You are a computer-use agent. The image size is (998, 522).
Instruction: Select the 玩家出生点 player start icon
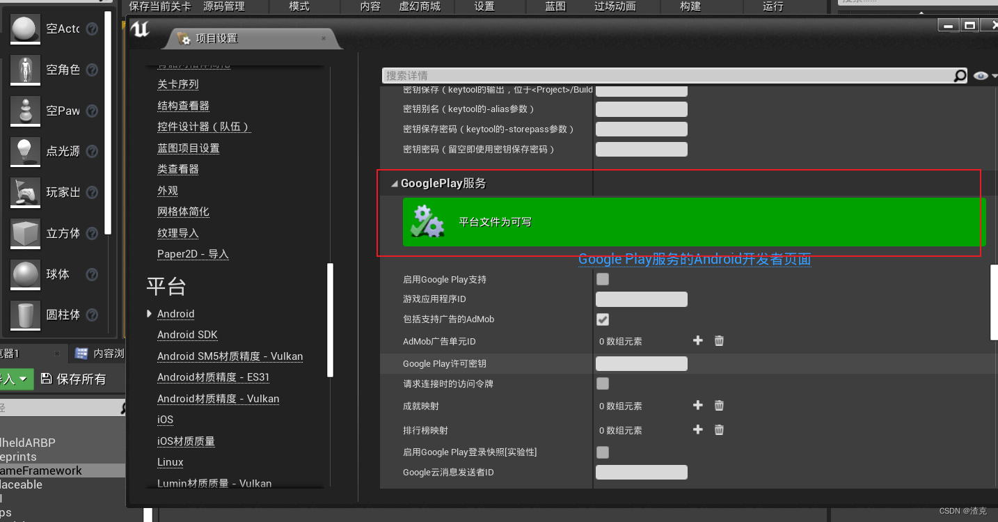24,192
